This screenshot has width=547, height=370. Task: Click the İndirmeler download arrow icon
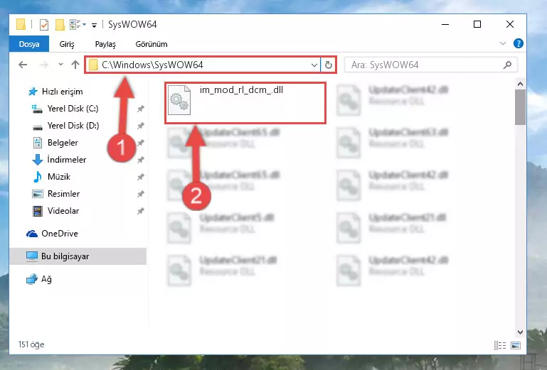click(x=37, y=160)
